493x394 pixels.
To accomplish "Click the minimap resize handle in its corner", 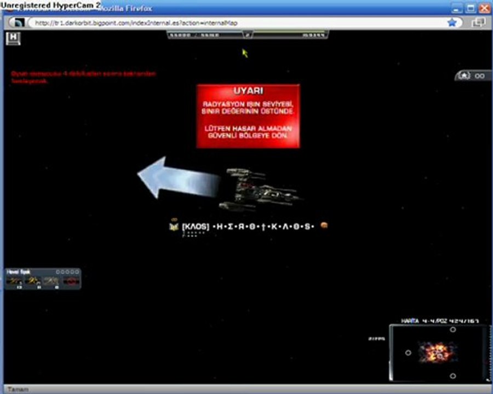I will click(x=488, y=379).
